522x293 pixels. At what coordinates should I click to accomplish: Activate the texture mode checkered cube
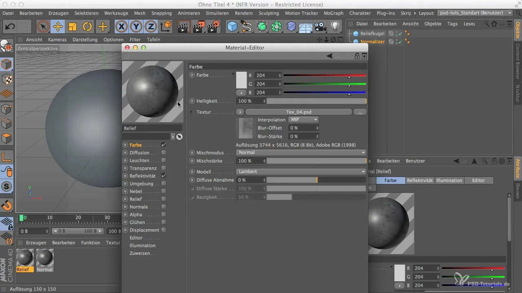tap(7, 79)
